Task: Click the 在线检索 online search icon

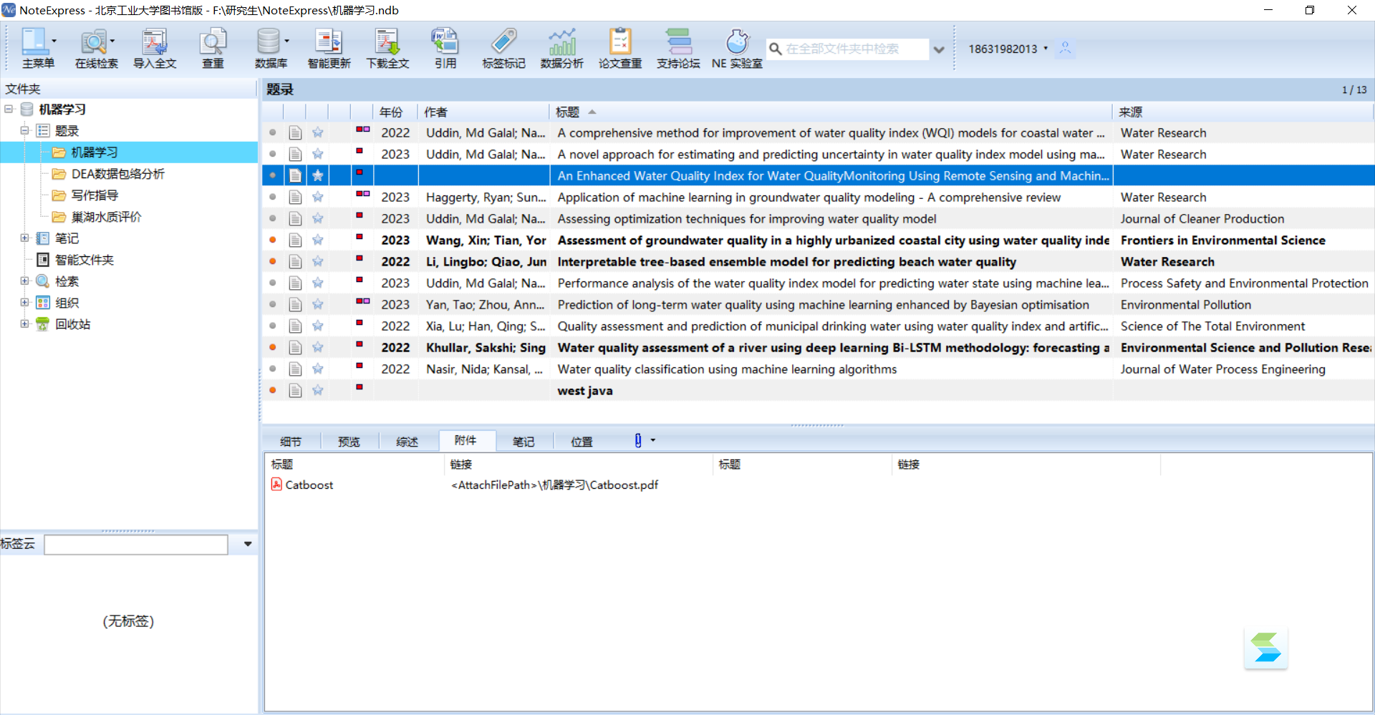Action: point(94,42)
